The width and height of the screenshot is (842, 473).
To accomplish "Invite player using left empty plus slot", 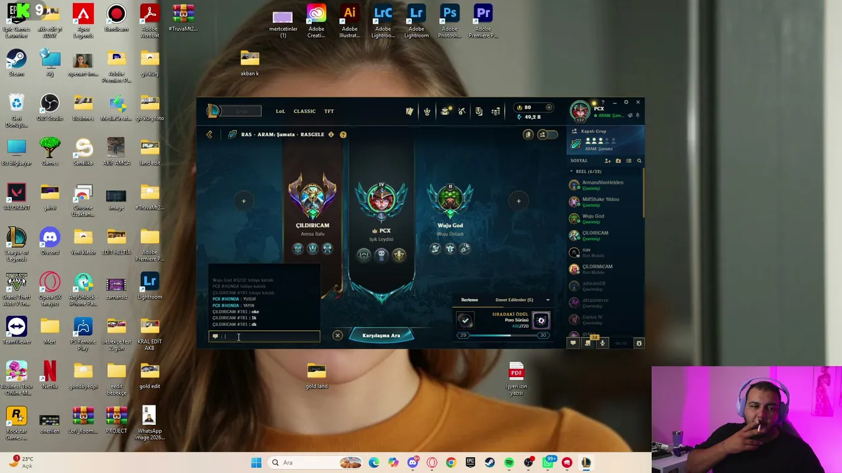I will [x=243, y=201].
